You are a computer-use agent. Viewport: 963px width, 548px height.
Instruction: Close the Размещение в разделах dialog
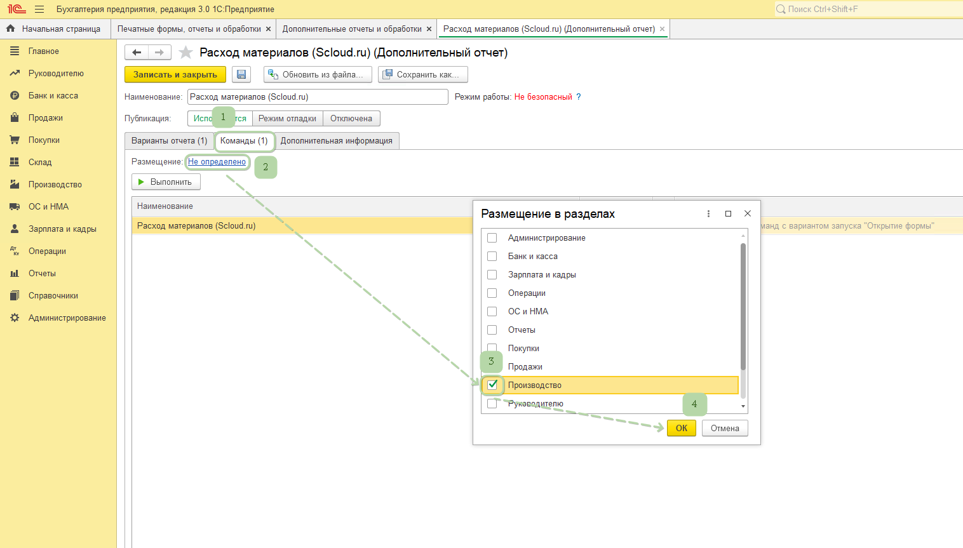(748, 213)
